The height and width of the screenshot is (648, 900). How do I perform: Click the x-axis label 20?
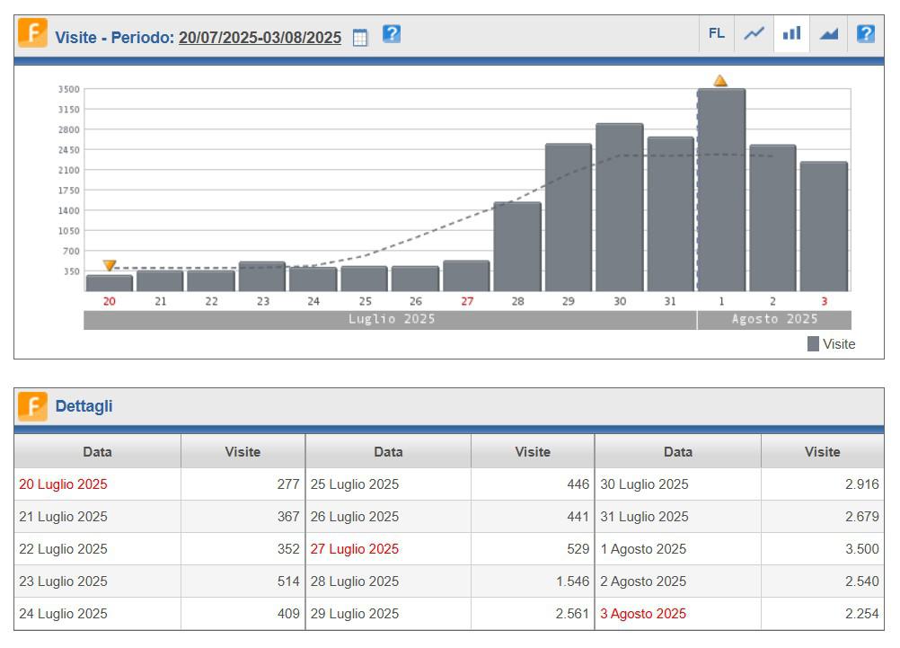pos(109,301)
